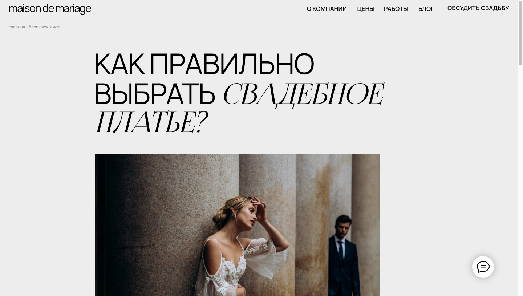The height and width of the screenshot is (296, 523).
Task: Open the О КОМПАНИИ menu item
Action: [327, 9]
